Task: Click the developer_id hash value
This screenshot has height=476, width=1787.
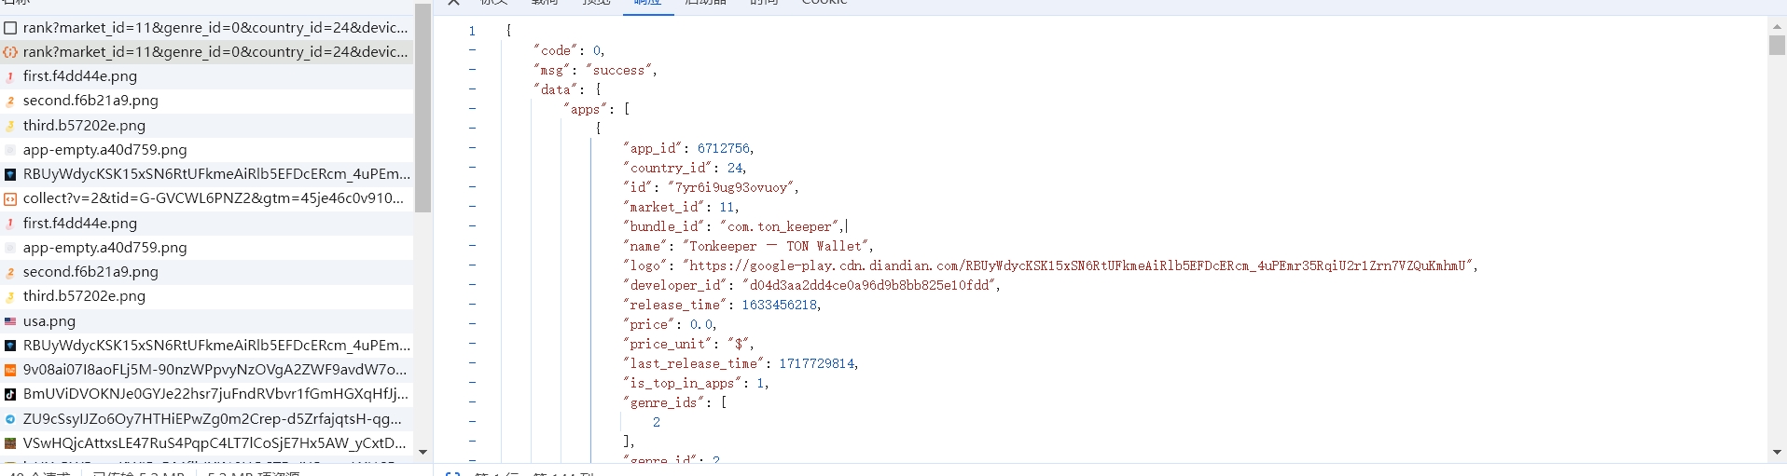Action: (x=869, y=285)
